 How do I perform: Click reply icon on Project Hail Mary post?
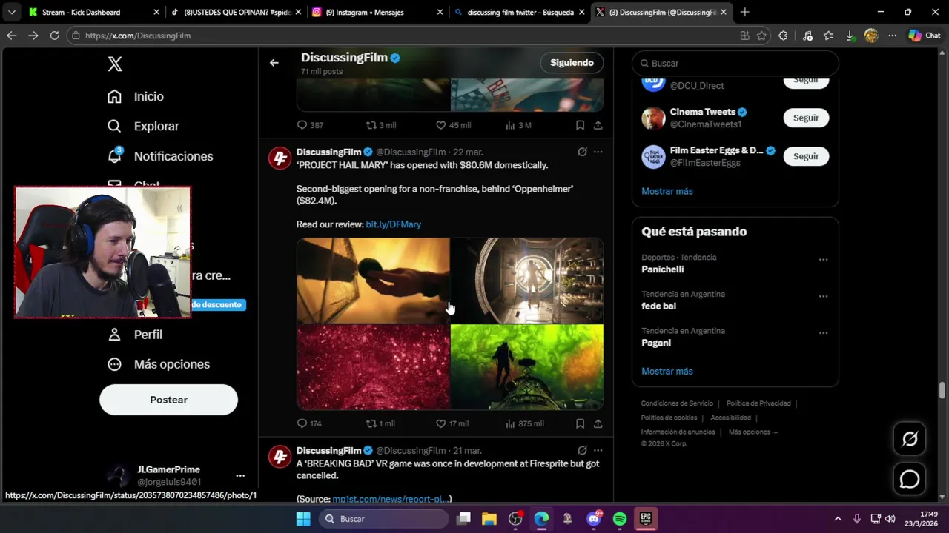[302, 423]
